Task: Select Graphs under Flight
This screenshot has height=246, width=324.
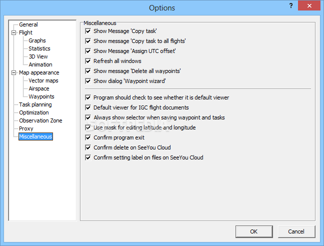Action: pos(37,40)
